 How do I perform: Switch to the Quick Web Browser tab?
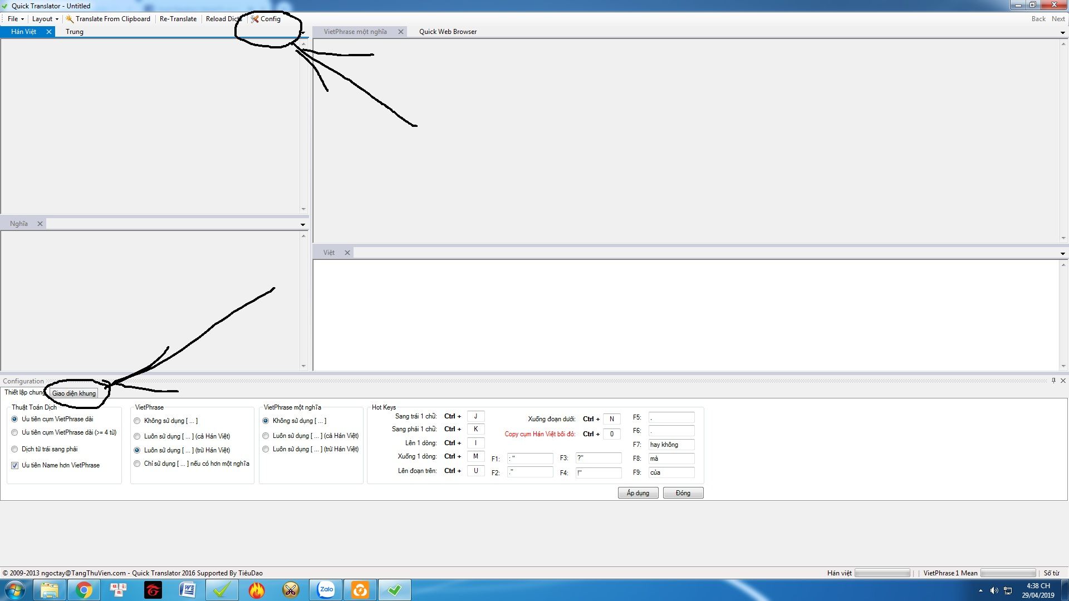tap(448, 32)
